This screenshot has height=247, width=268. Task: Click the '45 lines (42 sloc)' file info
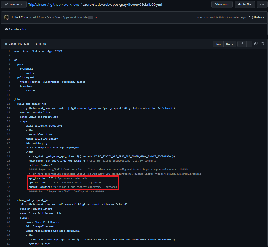coord(18,44)
